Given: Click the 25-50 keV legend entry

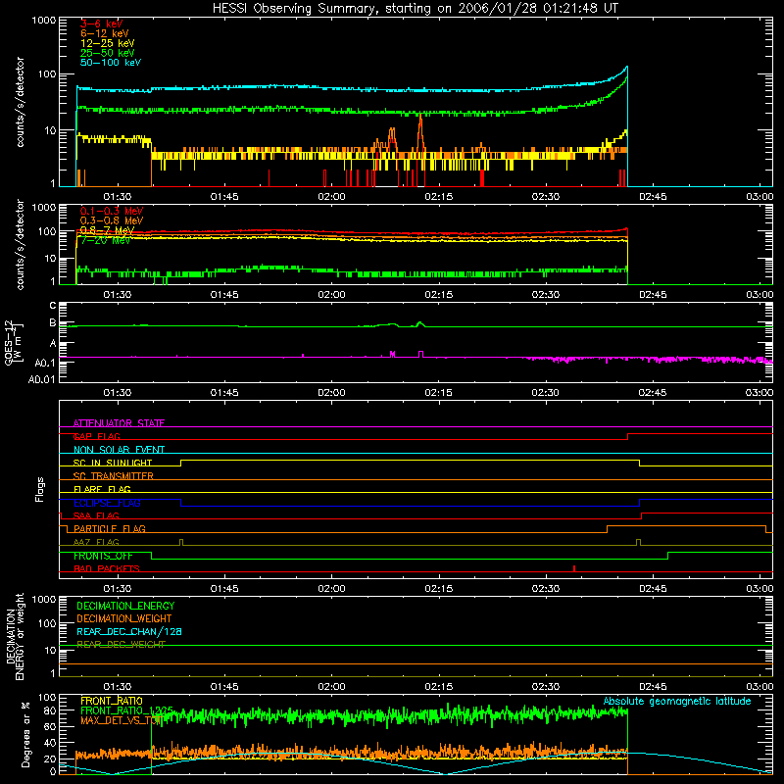Looking at the screenshot, I should (x=107, y=53).
